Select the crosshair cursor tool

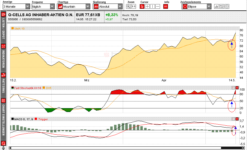[x=147, y=7]
